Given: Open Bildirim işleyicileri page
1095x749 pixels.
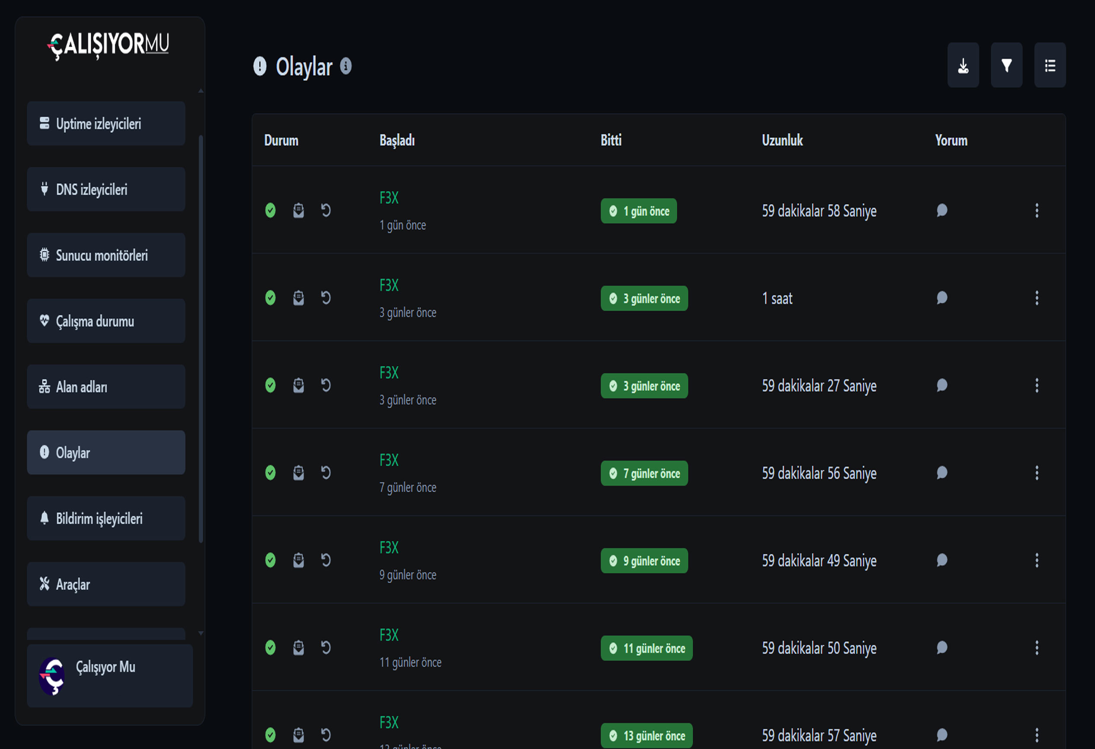Looking at the screenshot, I should [106, 518].
